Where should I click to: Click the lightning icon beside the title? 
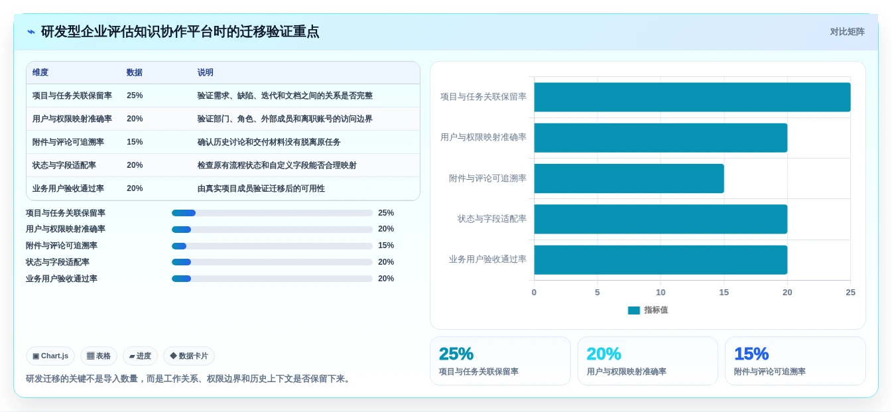pyautogui.click(x=31, y=32)
